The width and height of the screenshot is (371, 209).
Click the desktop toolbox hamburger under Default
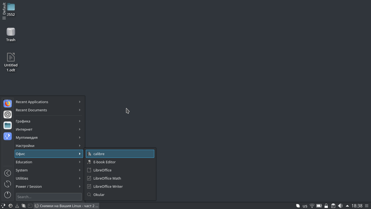(4, 18)
